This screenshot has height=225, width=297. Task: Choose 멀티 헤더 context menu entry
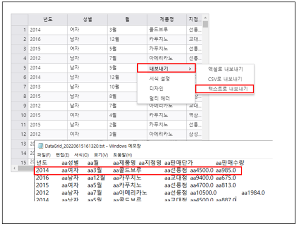[166, 98]
